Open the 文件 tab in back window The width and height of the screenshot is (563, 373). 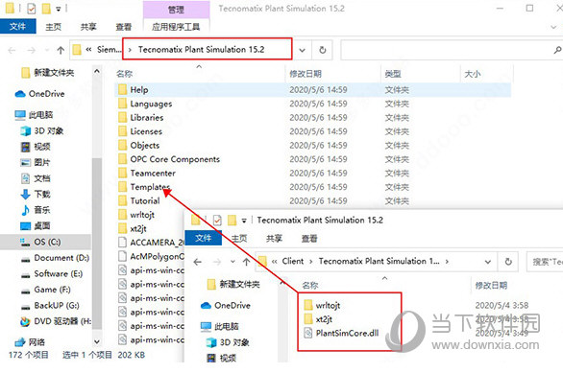pyautogui.click(x=17, y=26)
